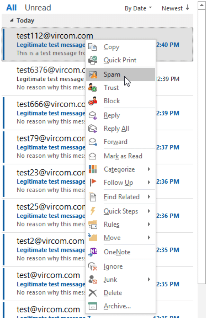Expand the Categorize submenu arrow
This screenshot has width=207, height=319.
coord(149,169)
